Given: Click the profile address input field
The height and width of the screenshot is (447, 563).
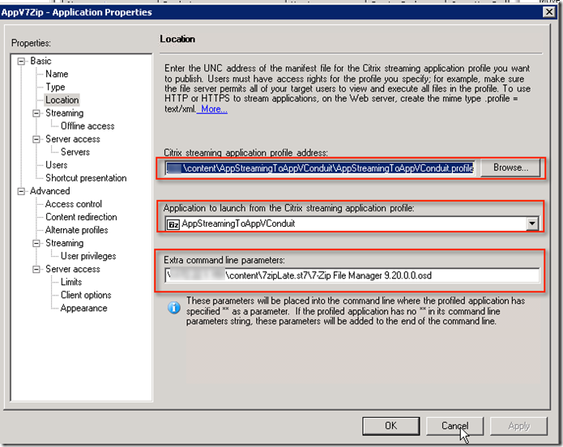Looking at the screenshot, I should click(x=320, y=168).
